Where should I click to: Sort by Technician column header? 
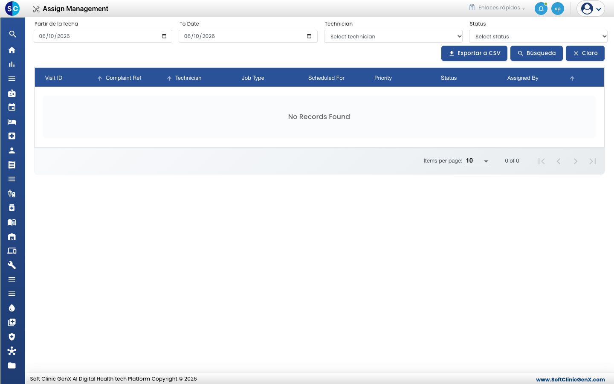pyautogui.click(x=188, y=78)
